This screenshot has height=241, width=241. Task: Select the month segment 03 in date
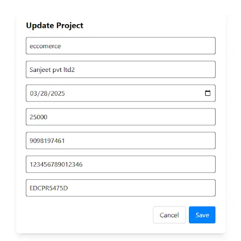point(34,93)
